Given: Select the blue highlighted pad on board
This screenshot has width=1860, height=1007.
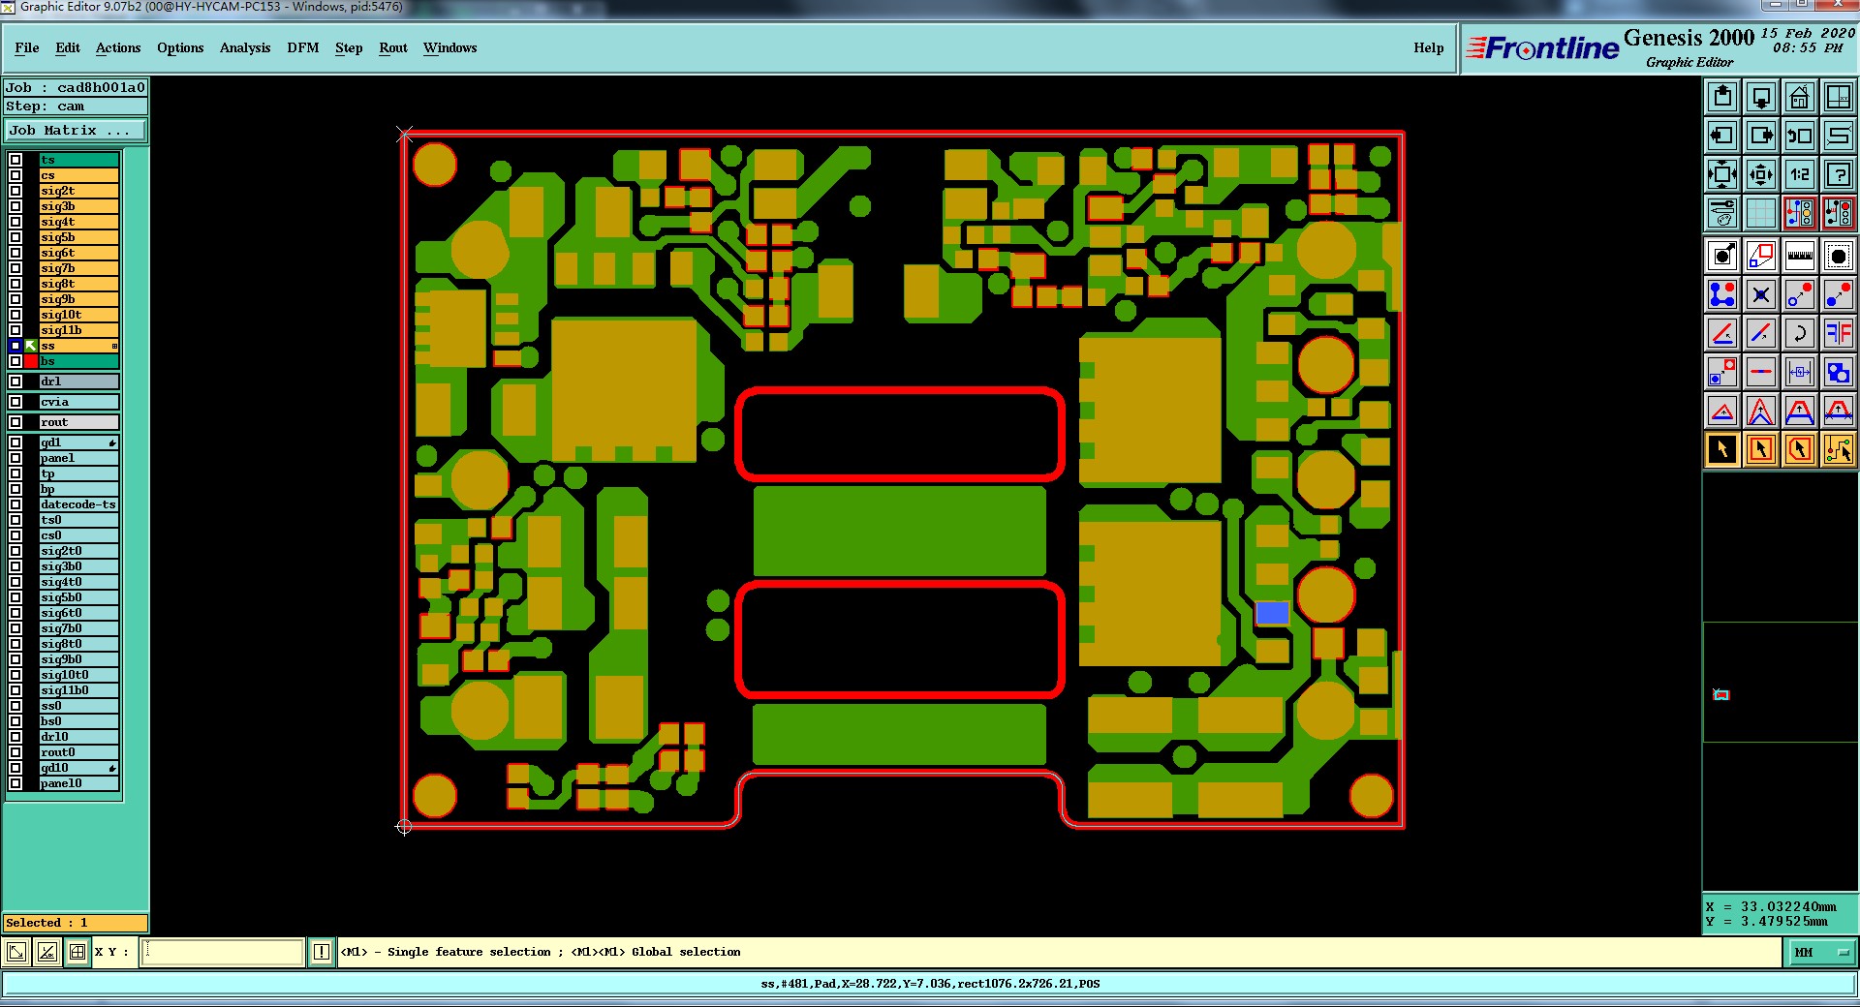Looking at the screenshot, I should click(x=1272, y=613).
